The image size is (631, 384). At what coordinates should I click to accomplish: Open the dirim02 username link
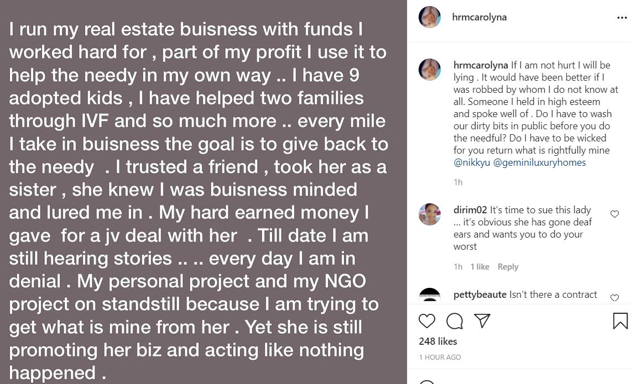pos(470,210)
